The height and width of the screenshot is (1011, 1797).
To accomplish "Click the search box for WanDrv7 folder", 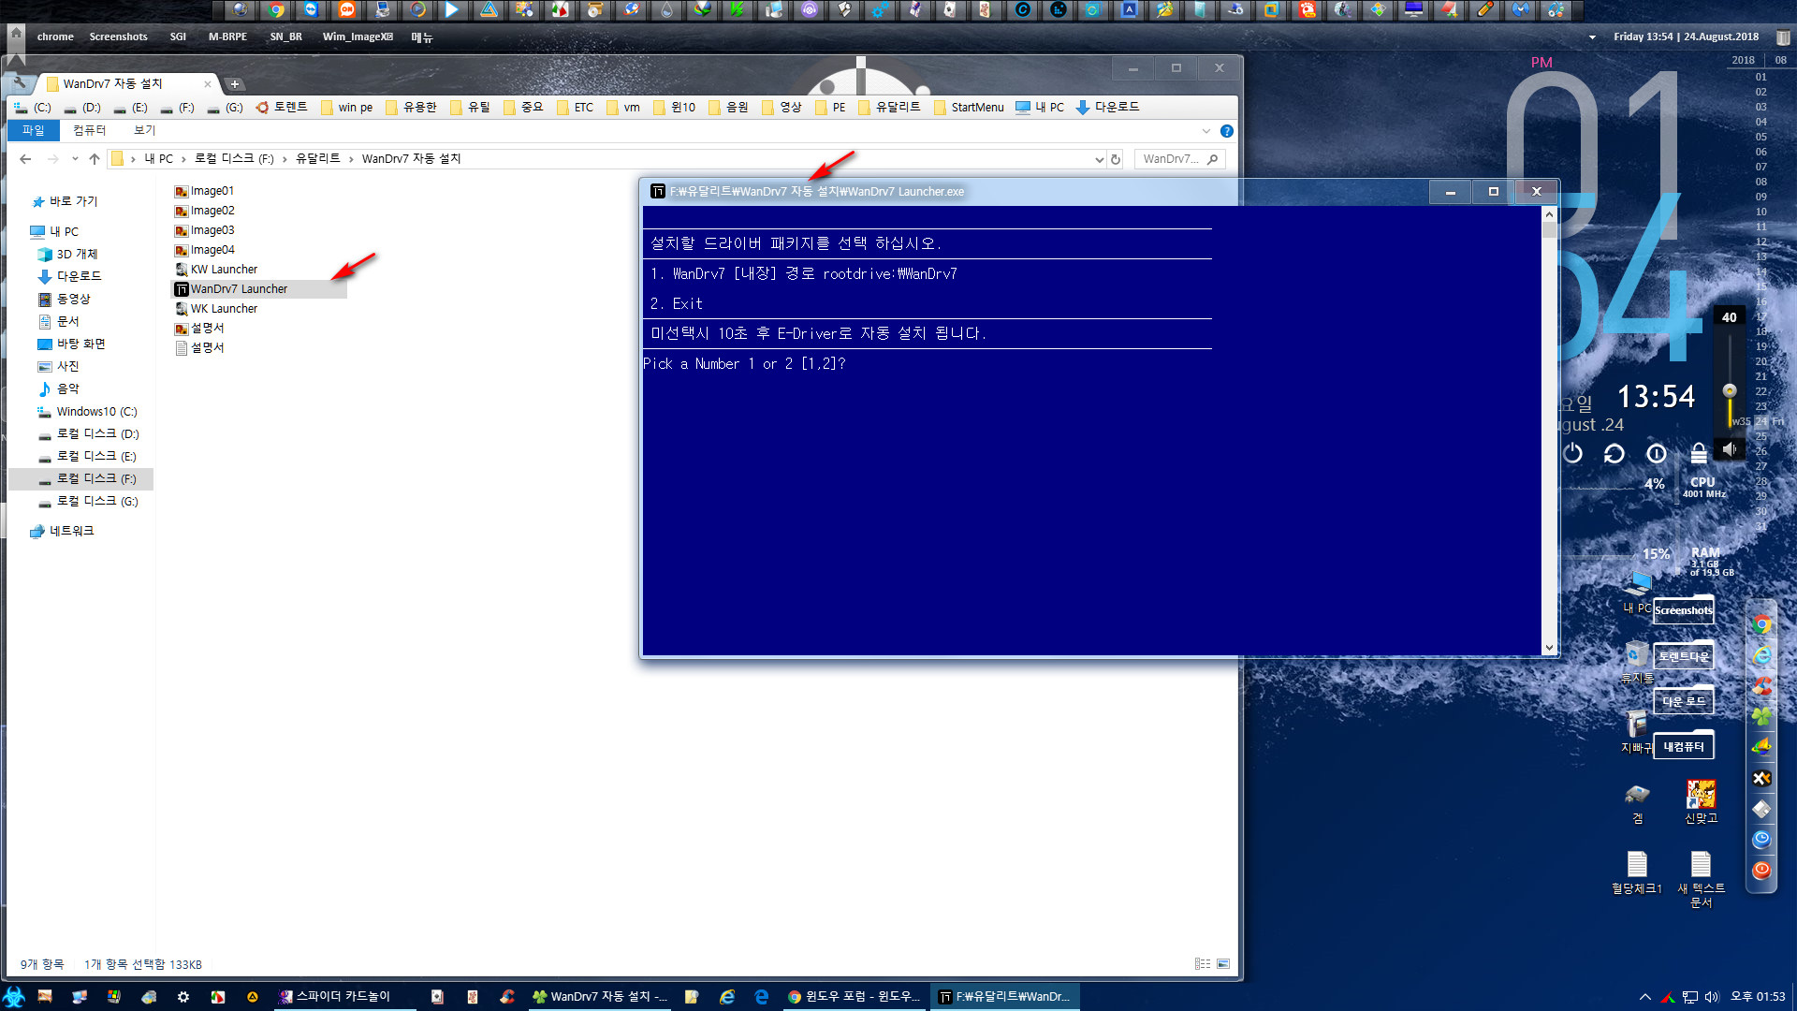I will (1179, 159).
